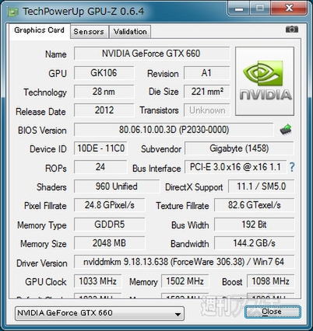Screen dimensions: 313x331
Task: Click the "Bandwidth" label
Action: coord(190,244)
